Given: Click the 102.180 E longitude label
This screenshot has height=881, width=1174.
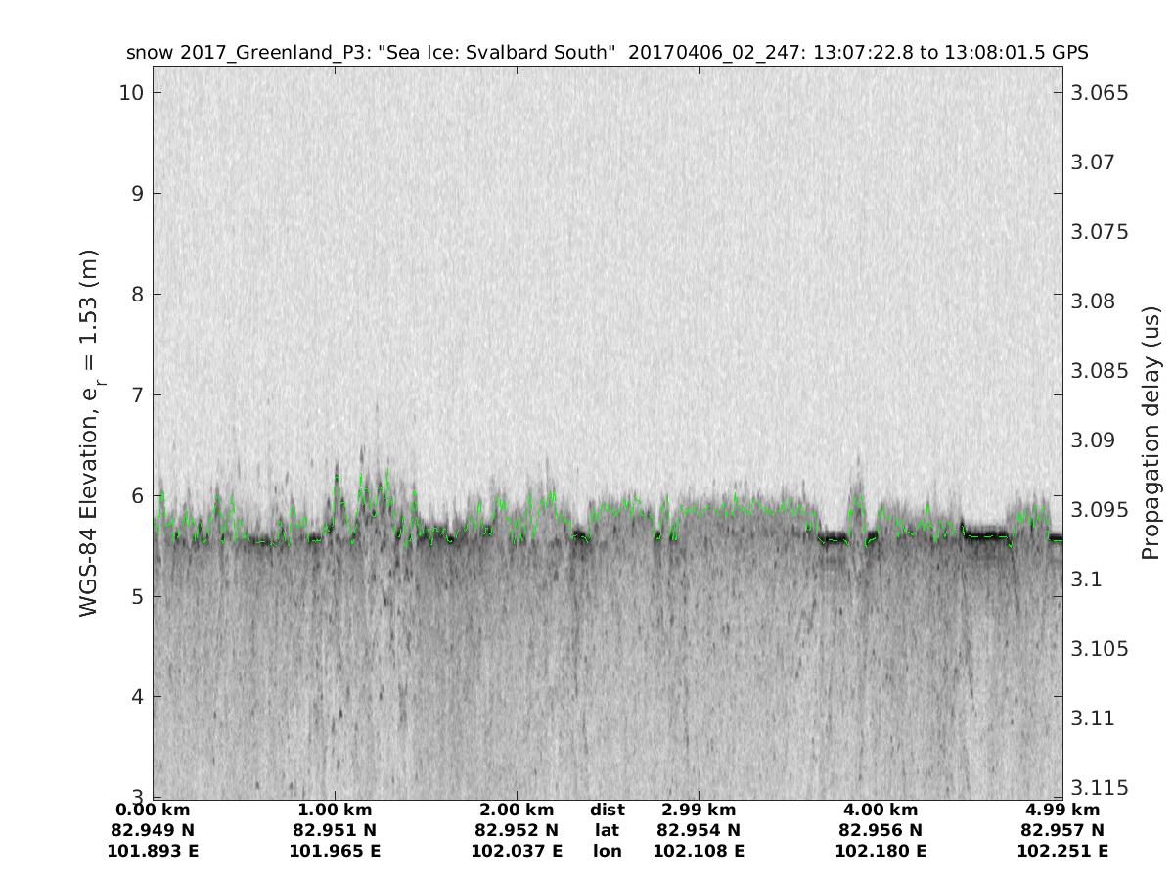Looking at the screenshot, I should pos(880,851).
